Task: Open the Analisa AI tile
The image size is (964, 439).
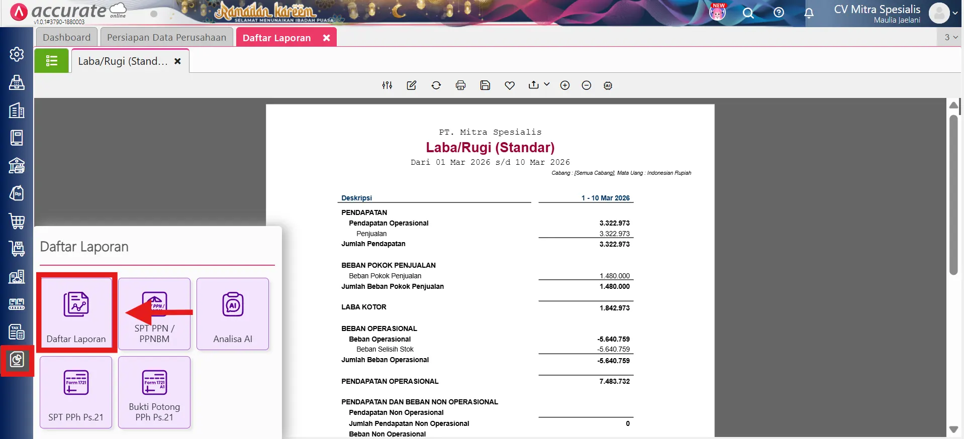Action: (x=233, y=313)
